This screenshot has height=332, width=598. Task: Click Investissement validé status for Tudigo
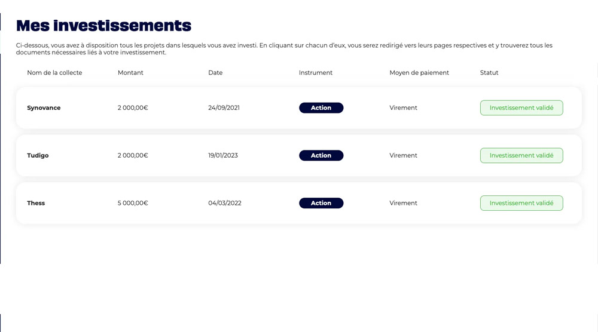[521, 155]
